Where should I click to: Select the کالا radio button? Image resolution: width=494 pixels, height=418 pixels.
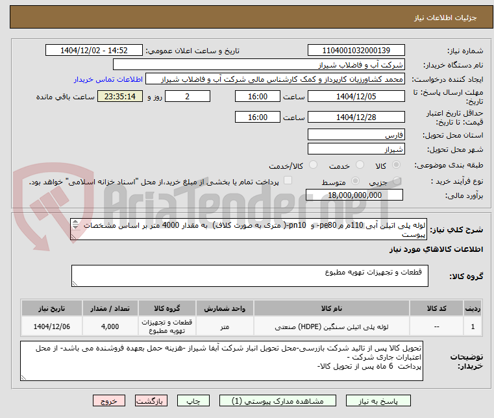pos(396,165)
